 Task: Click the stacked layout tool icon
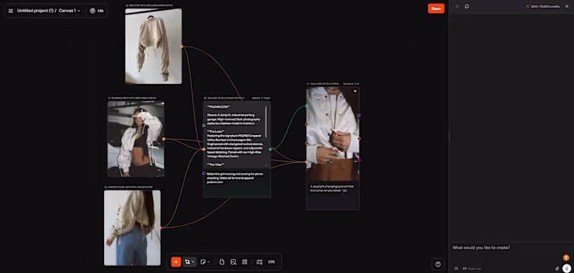coord(245,262)
